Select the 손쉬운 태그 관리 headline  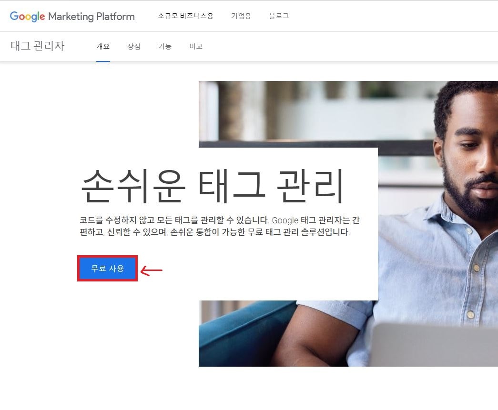pyautogui.click(x=213, y=186)
